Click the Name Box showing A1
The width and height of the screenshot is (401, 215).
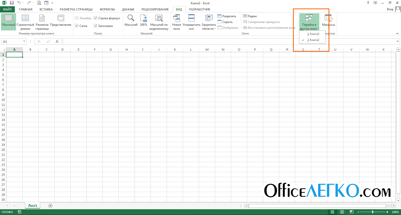[x=12, y=41]
